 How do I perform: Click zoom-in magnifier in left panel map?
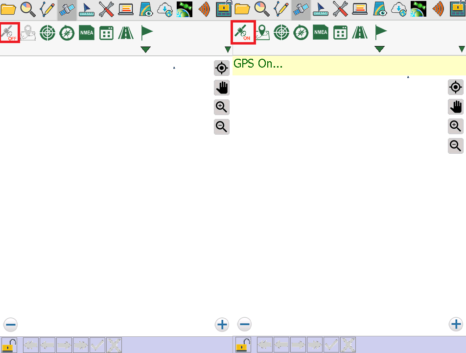(x=222, y=107)
